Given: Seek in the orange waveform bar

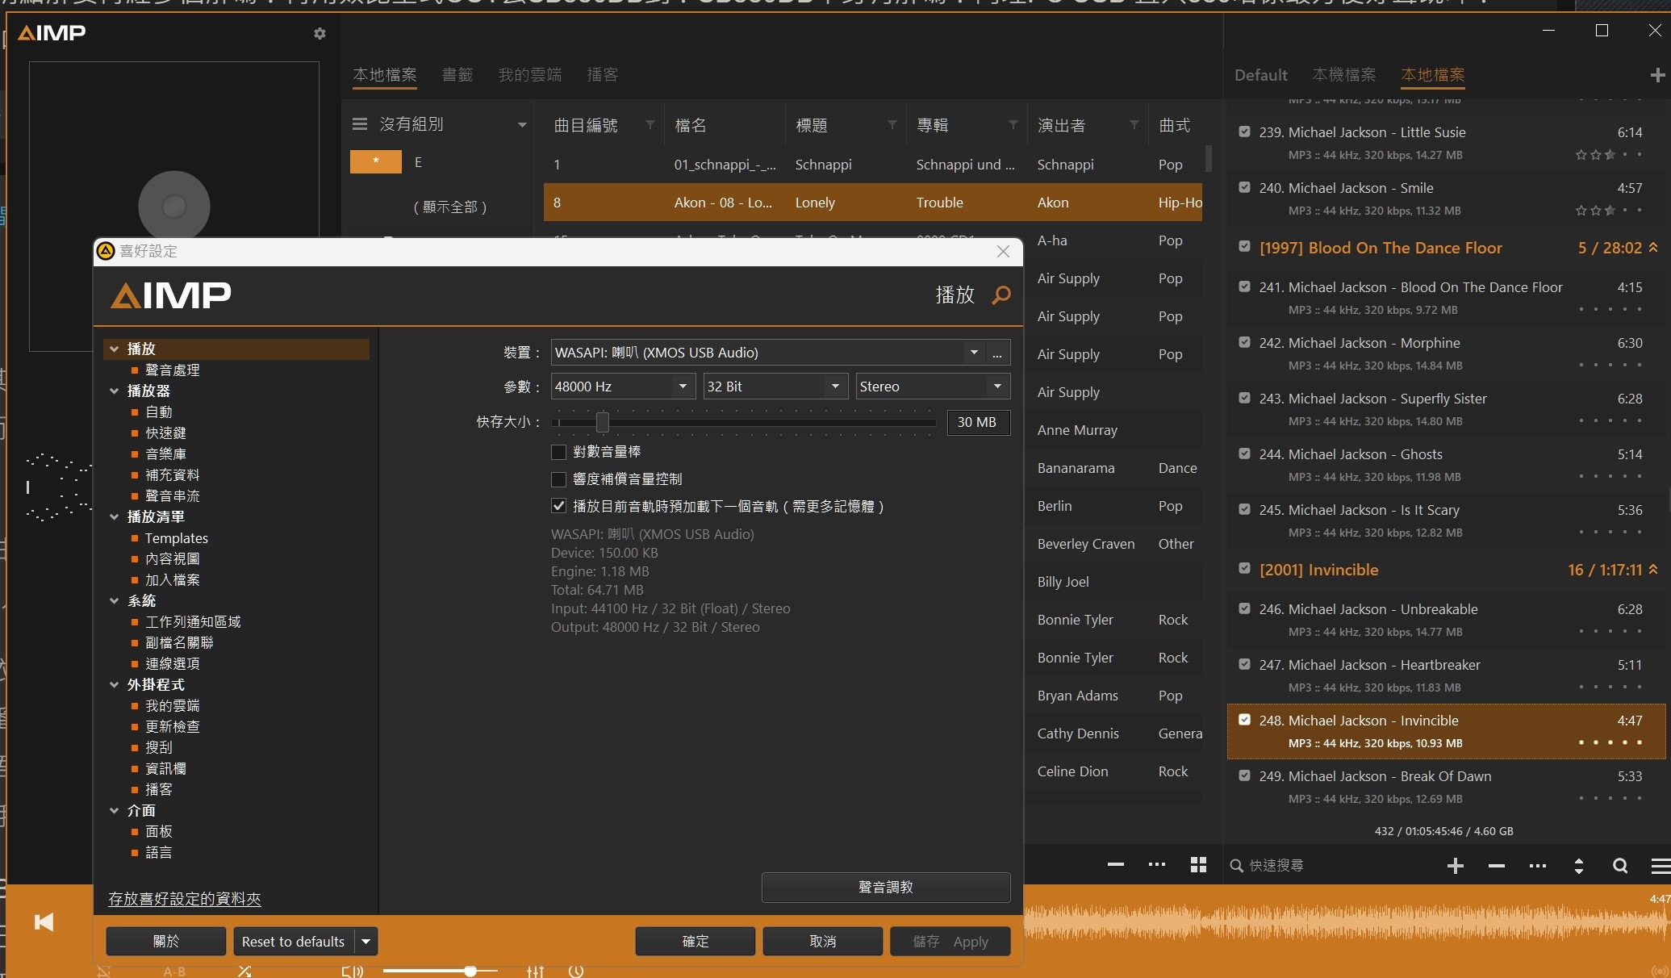Looking at the screenshot, I should 1346,922.
